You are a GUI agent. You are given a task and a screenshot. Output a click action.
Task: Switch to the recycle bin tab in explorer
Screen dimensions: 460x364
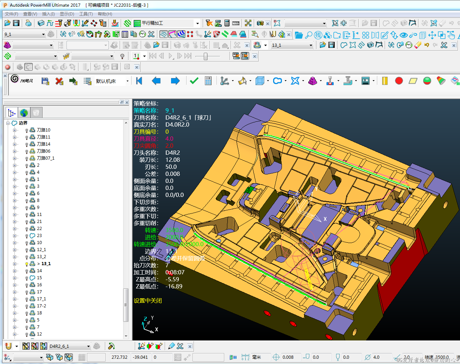pyautogui.click(x=36, y=113)
